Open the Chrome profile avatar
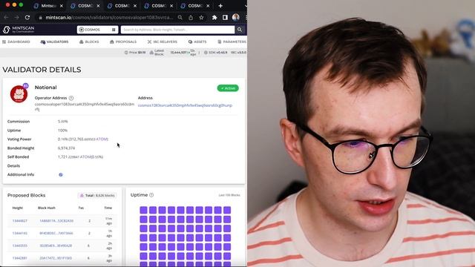This screenshot has height=267, width=475. coord(236,17)
